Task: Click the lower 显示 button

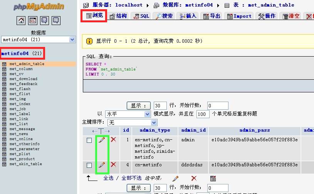Action: coord(139,188)
